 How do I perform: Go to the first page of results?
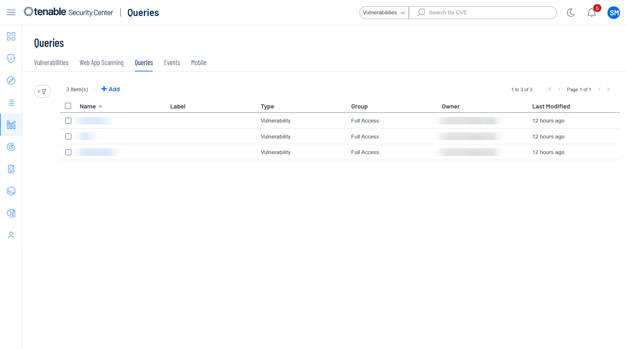(x=550, y=89)
